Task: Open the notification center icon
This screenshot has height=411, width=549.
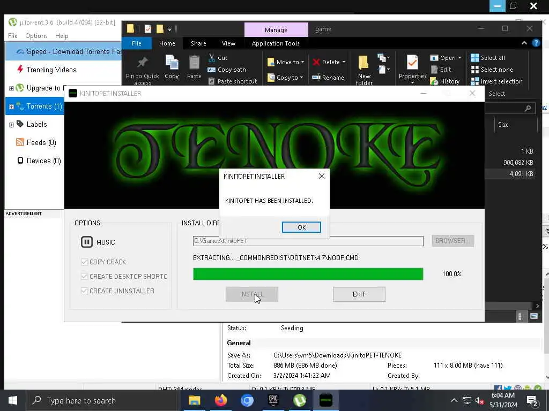Action: [x=532, y=400]
